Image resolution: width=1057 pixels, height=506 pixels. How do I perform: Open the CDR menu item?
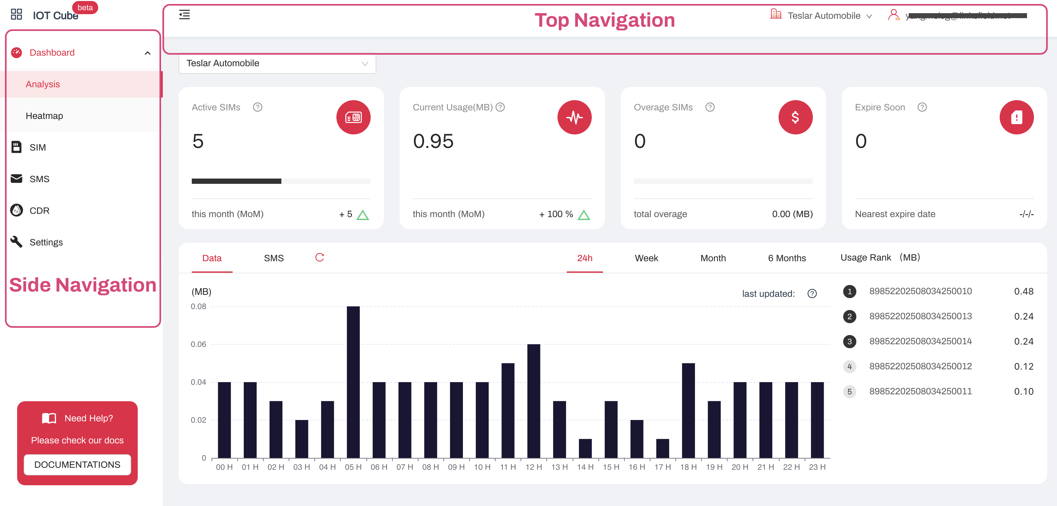(81, 211)
